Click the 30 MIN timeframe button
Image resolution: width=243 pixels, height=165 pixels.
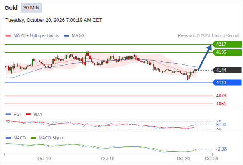(31, 8)
